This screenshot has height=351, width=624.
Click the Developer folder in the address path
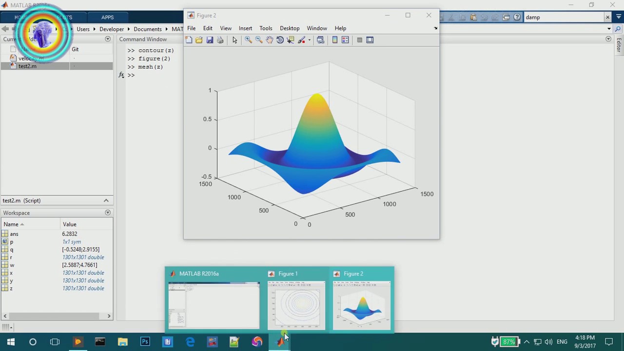pos(112,29)
